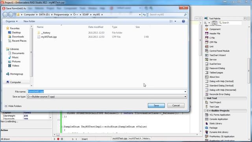Choose the Dual list box icon
The width and height of the screenshot is (252, 142).
[x=207, y=64]
